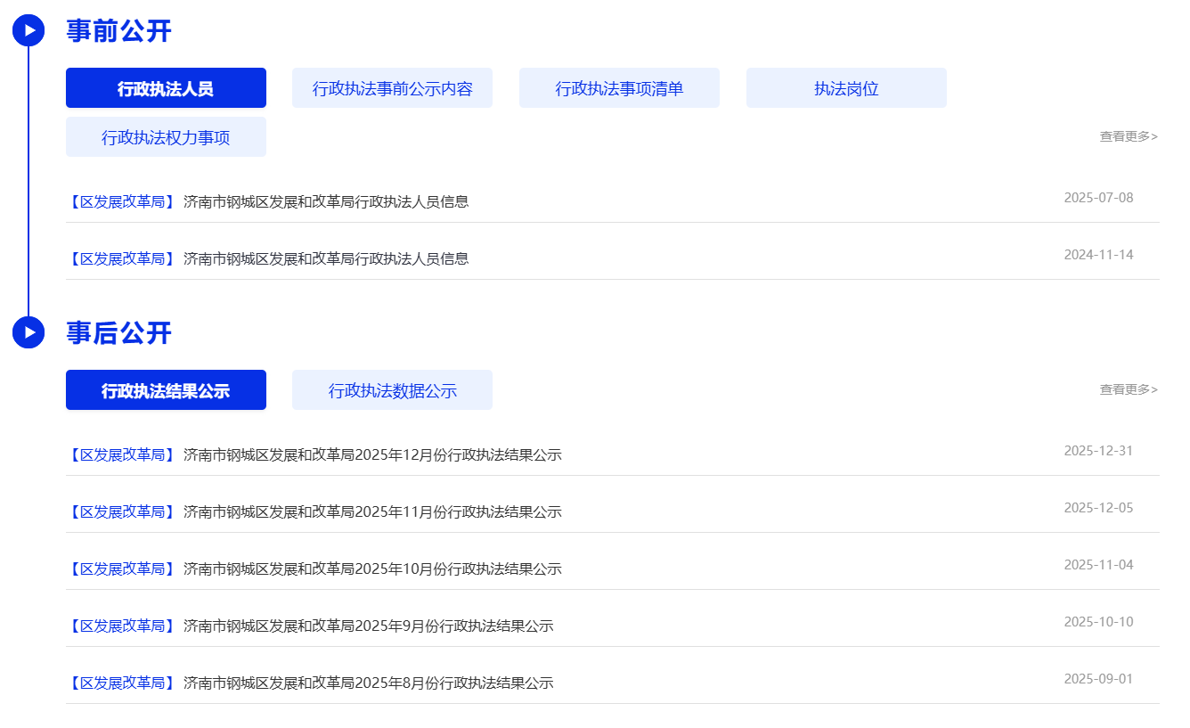Click the play icon beside 事后公开

(29, 332)
